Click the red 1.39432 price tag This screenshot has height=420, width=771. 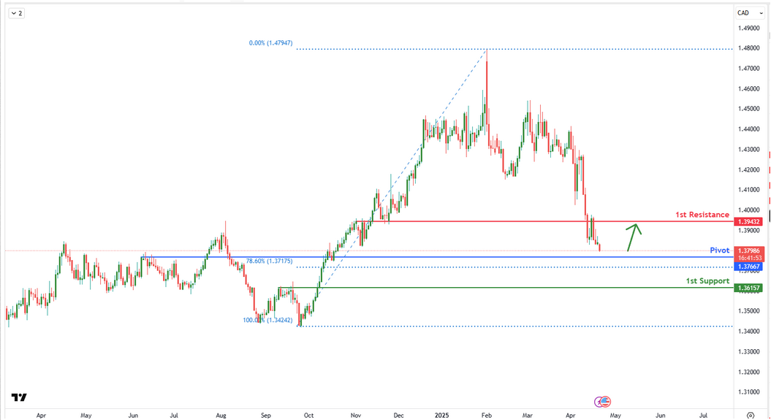(x=748, y=222)
